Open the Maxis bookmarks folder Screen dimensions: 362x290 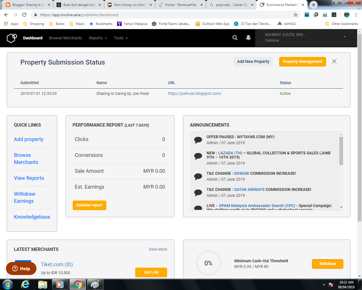(77, 24)
